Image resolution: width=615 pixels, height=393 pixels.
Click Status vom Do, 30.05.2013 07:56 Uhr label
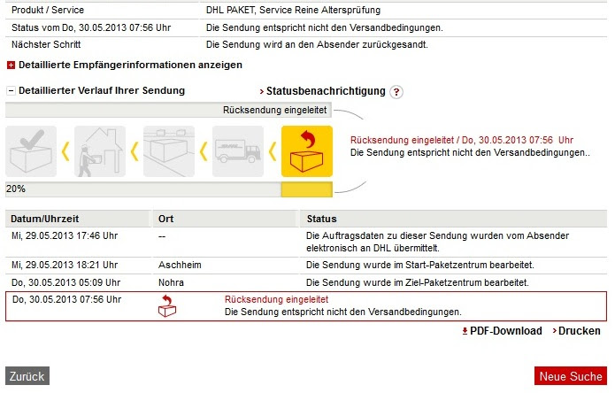[91, 27]
